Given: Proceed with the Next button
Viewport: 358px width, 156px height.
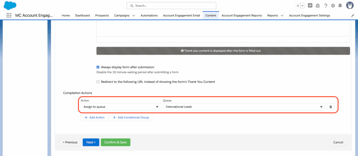Looking at the screenshot, I should point(91,142).
